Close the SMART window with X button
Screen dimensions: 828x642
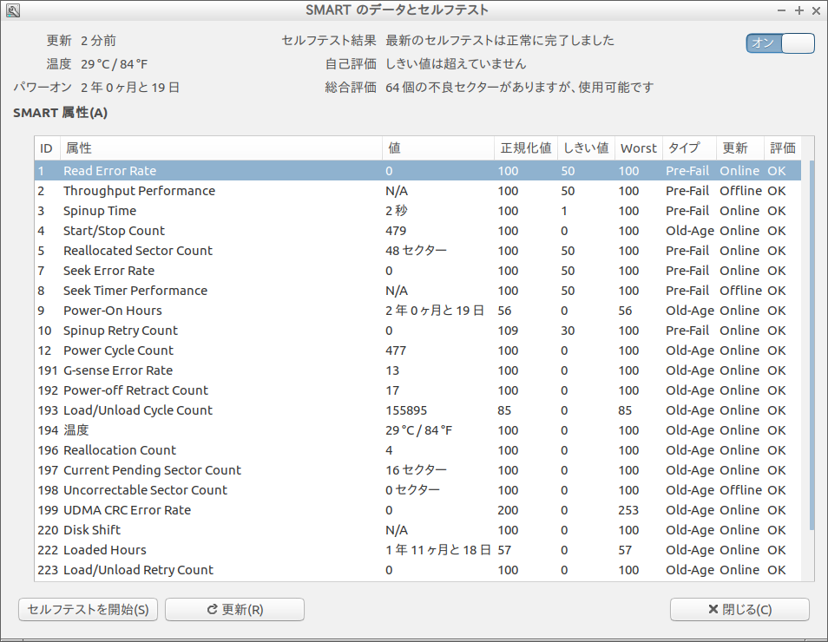pos(816,10)
